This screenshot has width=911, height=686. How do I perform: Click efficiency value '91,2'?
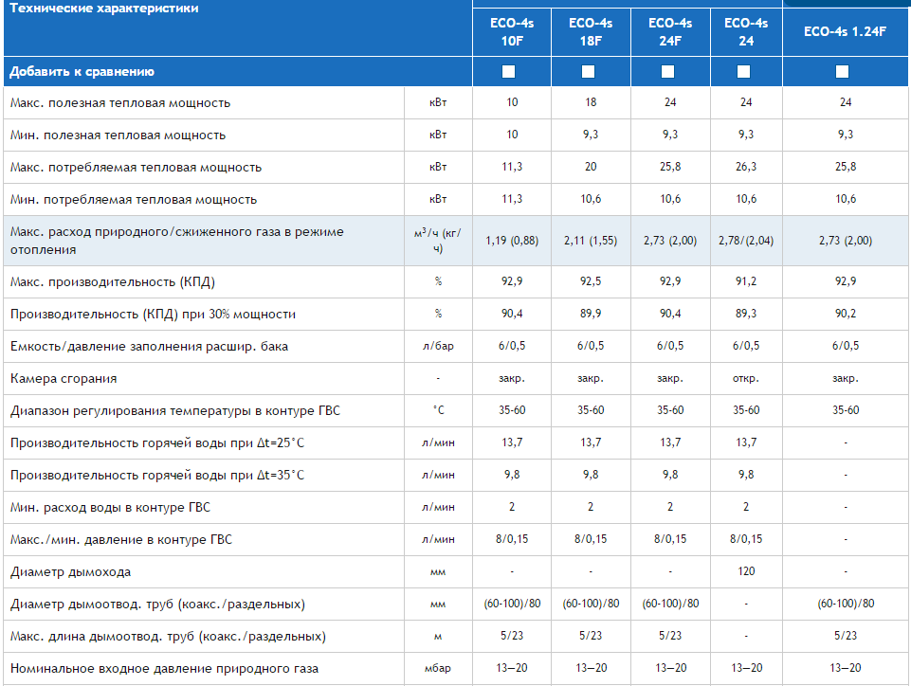coord(746,281)
